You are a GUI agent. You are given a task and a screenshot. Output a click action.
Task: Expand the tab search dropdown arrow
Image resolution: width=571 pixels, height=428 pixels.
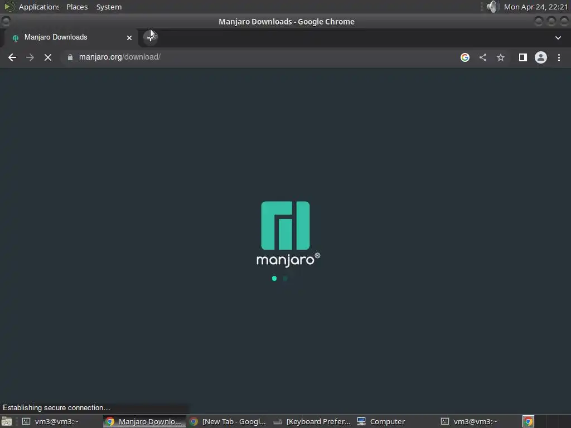[558, 37]
